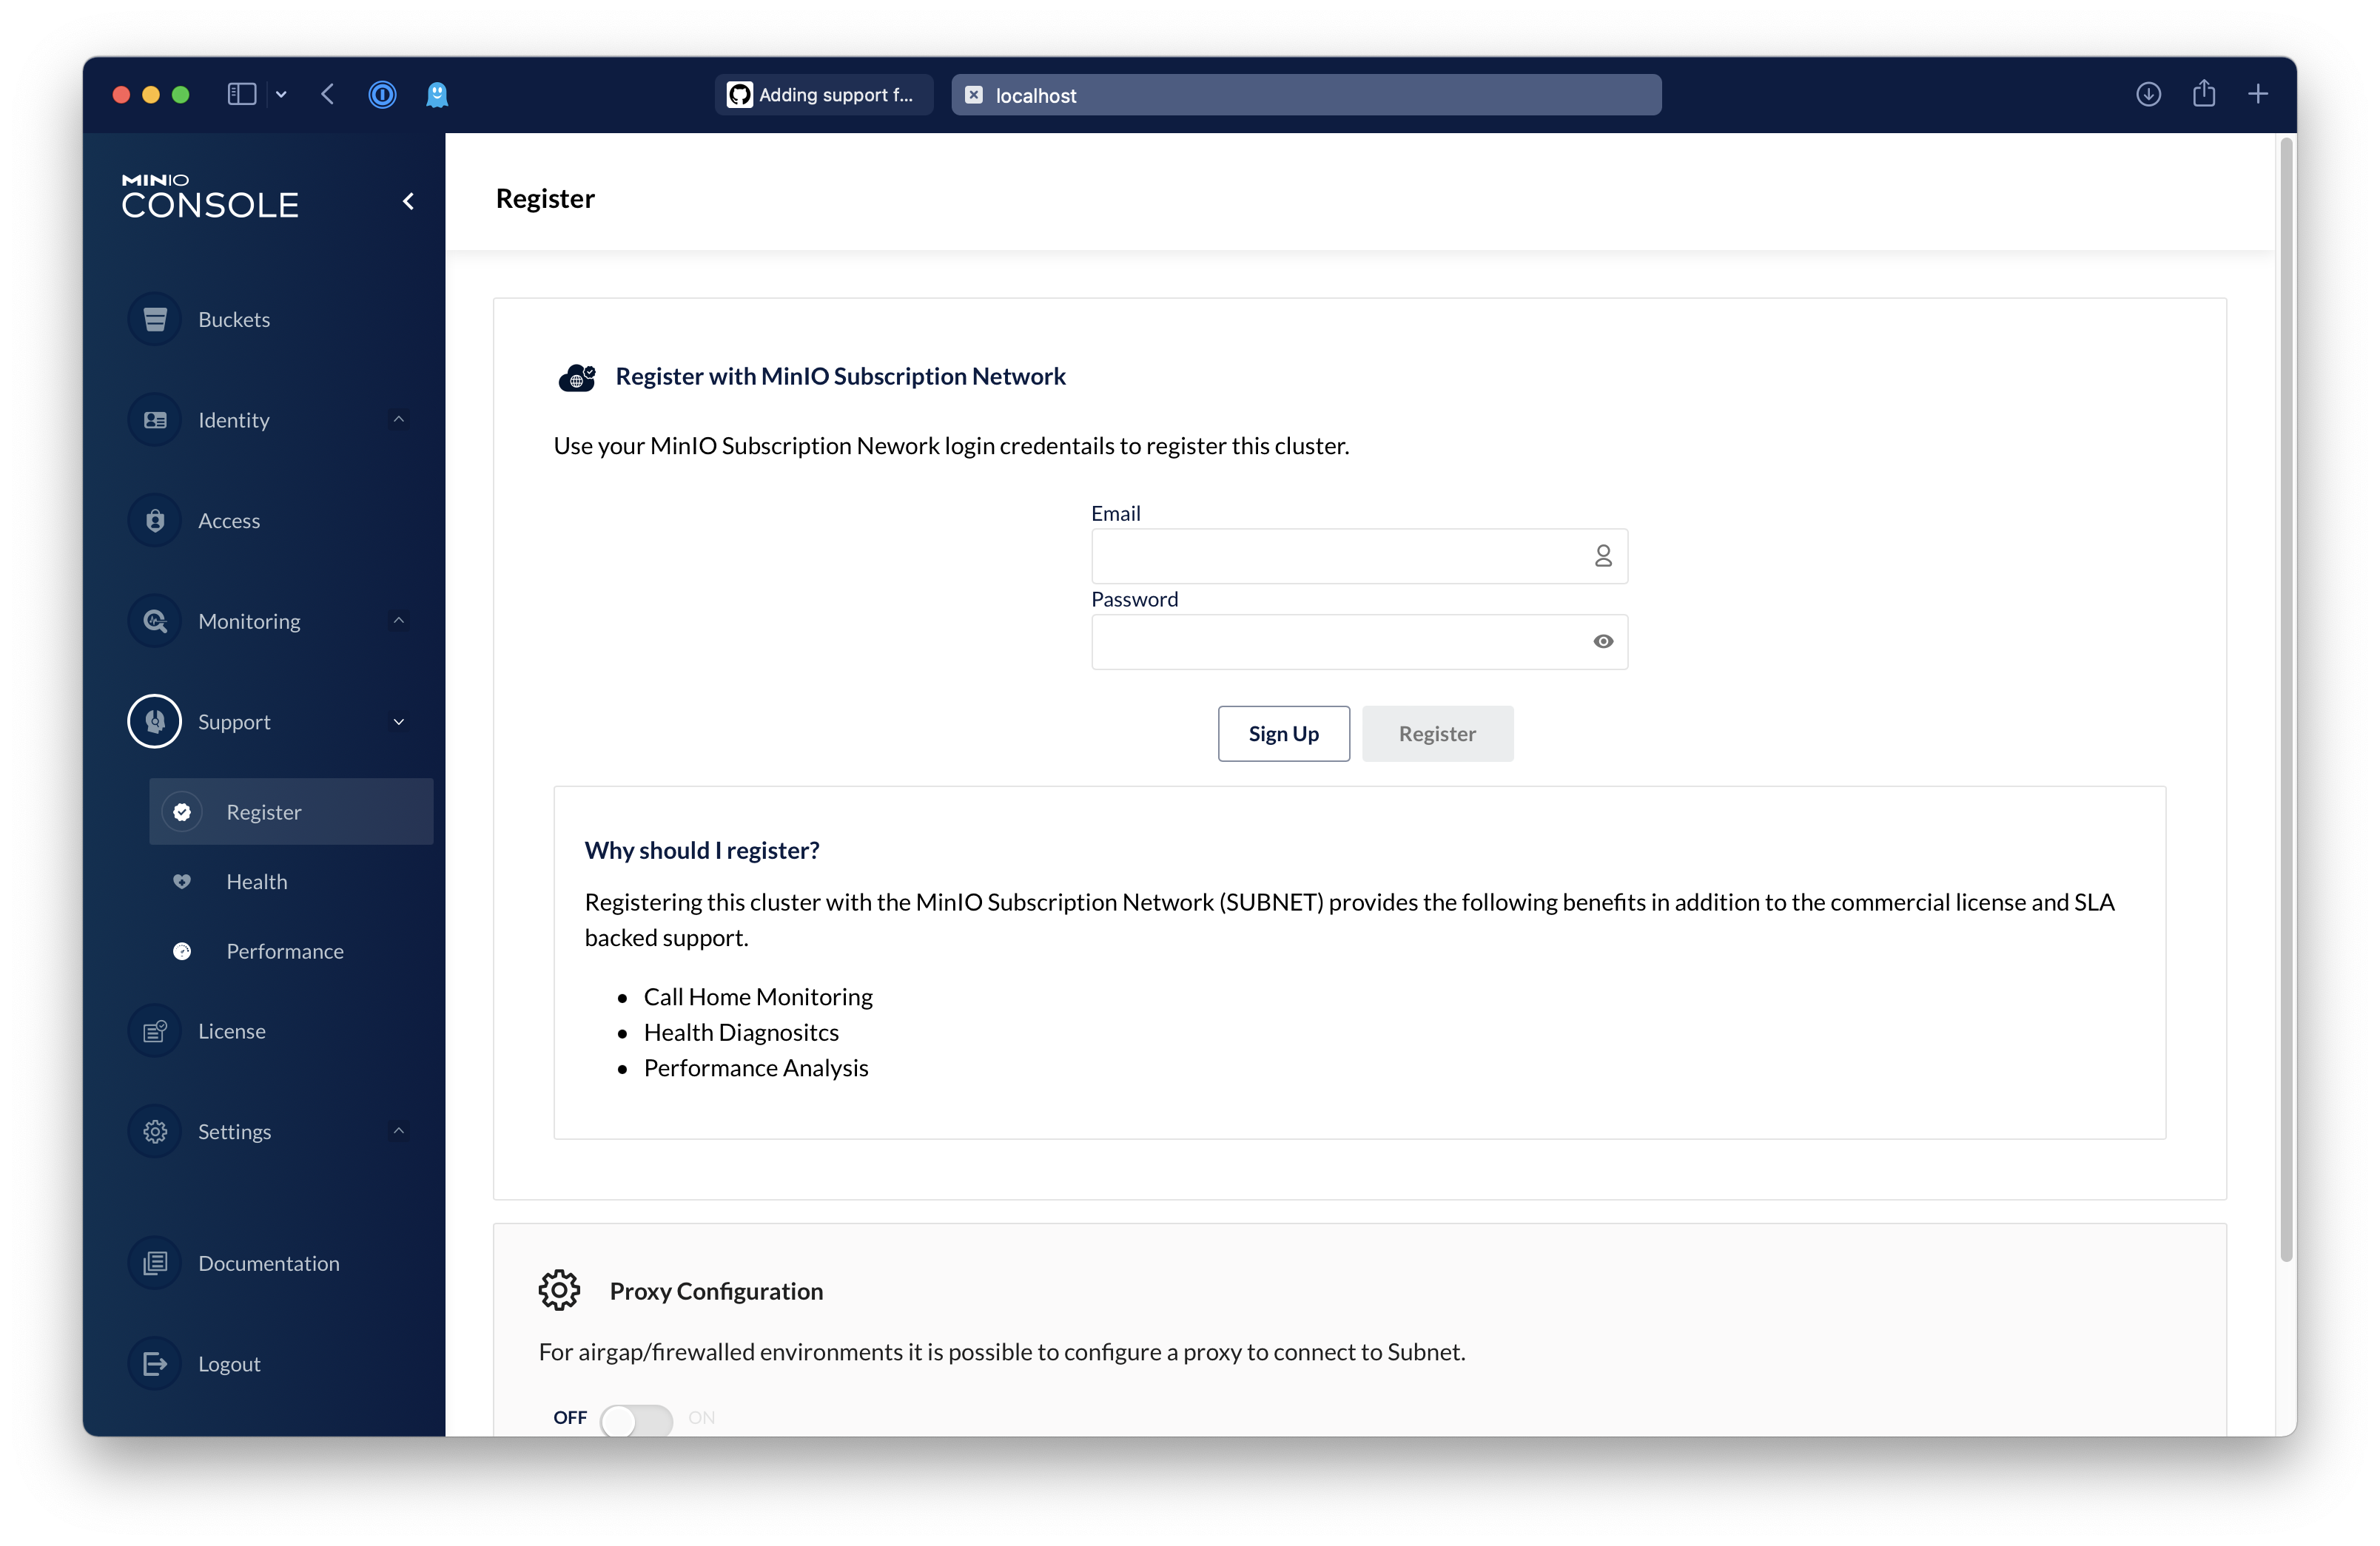The width and height of the screenshot is (2380, 1546).
Task: Click the 'Performance Analysis' bullet text
Action: [756, 1068]
